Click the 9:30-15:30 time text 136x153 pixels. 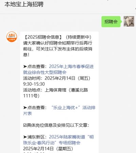pyautogui.click(x=34, y=84)
